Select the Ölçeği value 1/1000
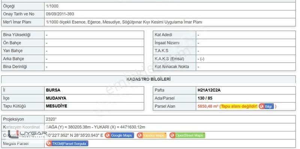300x149 pixels. pos(52,6)
